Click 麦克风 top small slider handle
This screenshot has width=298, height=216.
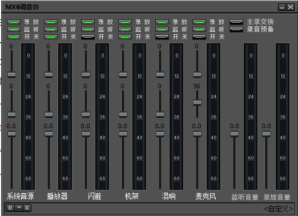coord(197,75)
